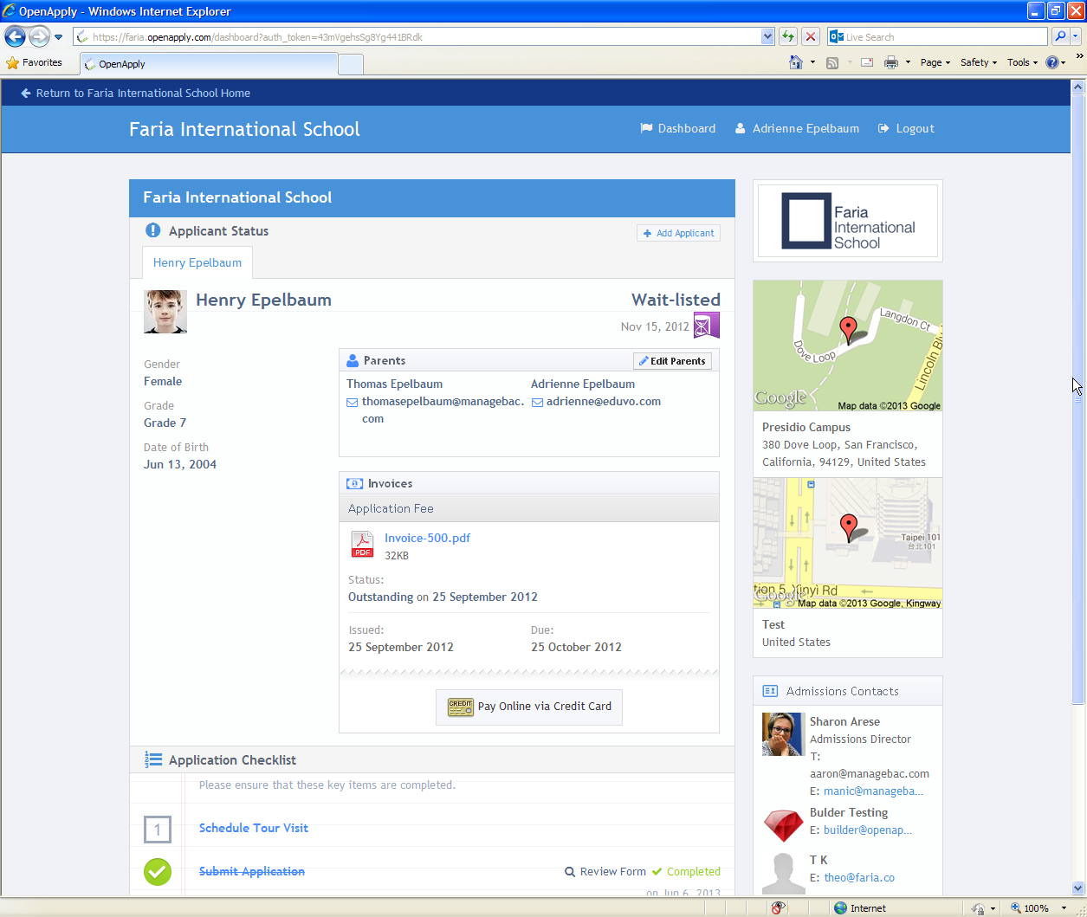
Task: Refresh the page with the green arrows icon
Action: (788, 36)
